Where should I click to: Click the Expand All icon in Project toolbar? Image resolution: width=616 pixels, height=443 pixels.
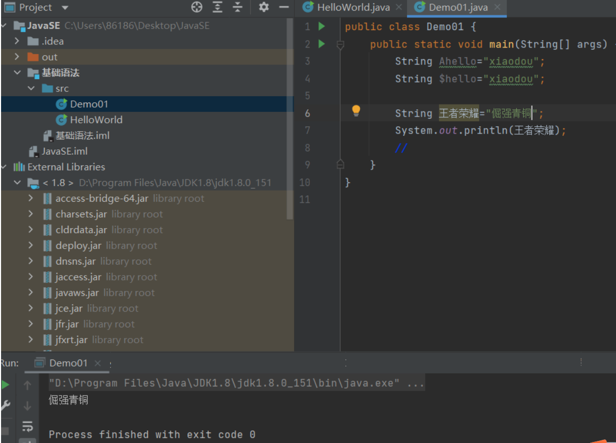pyautogui.click(x=217, y=7)
